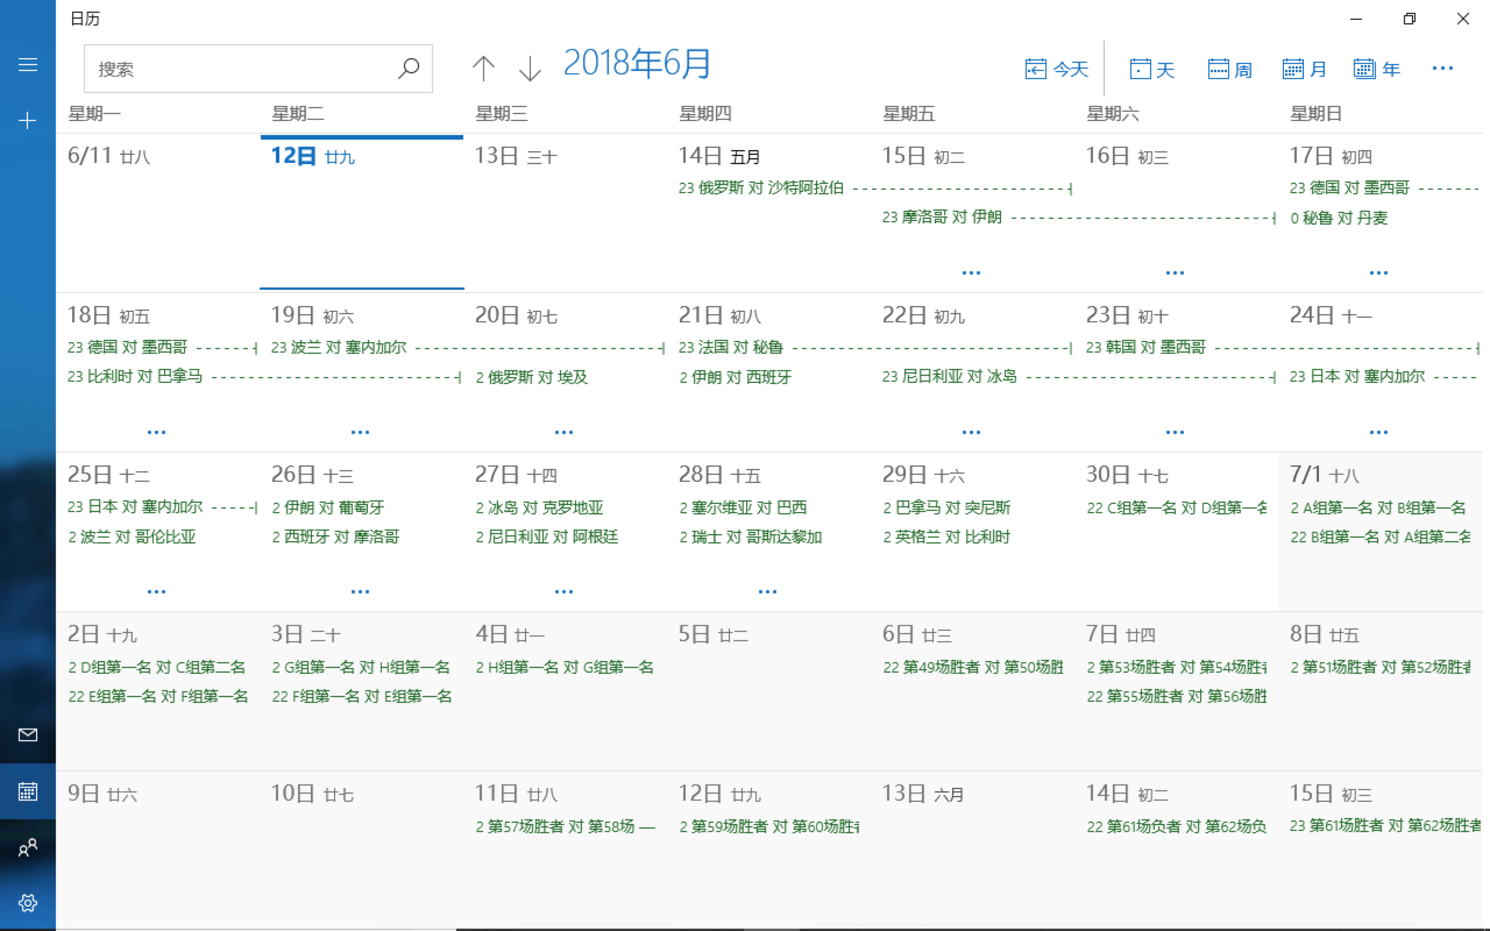The height and width of the screenshot is (931, 1490).
Task: Open event 摩洛哥 对 伊朗
Action: coord(1077,218)
